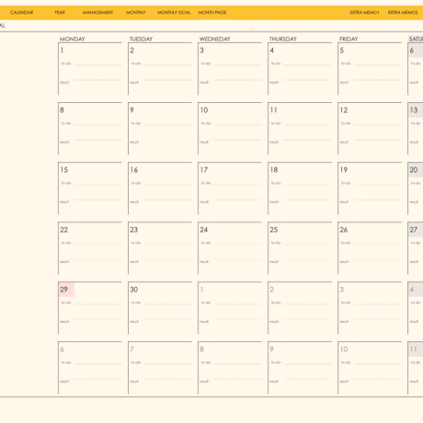Open the YEAR tab

[60, 13]
